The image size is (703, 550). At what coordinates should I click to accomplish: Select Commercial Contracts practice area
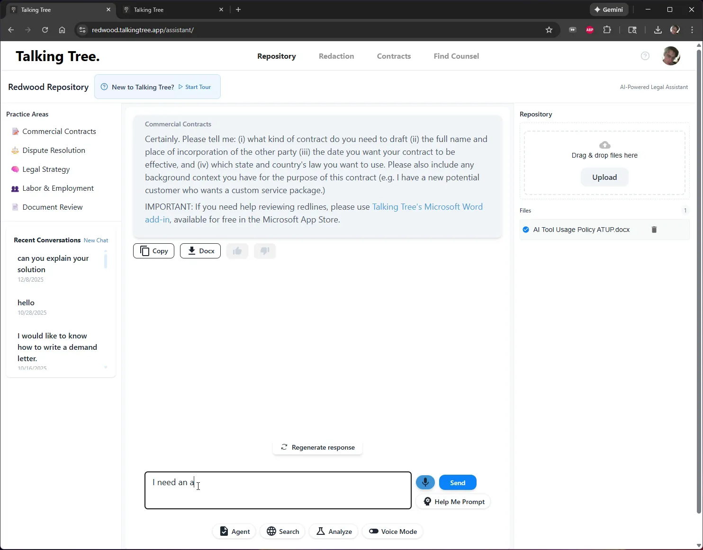tap(59, 132)
